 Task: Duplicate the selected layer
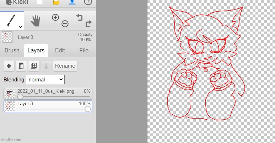(34, 66)
